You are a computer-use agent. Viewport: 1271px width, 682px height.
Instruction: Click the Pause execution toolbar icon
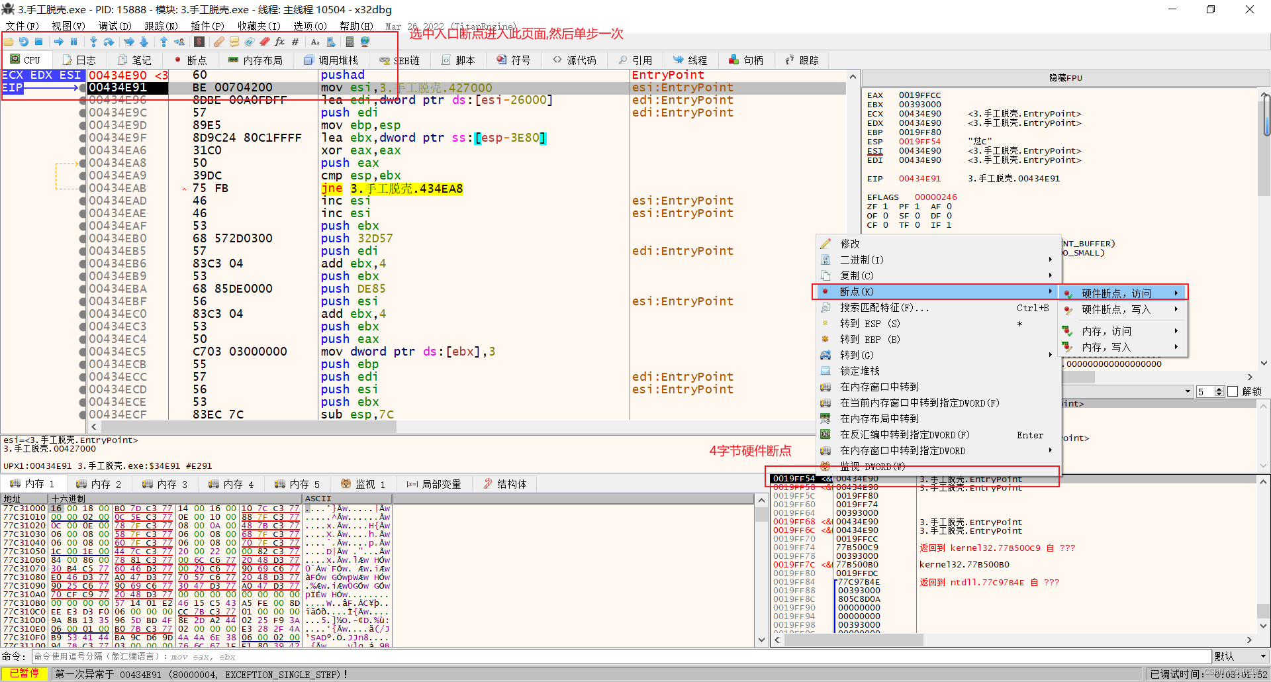tap(73, 42)
